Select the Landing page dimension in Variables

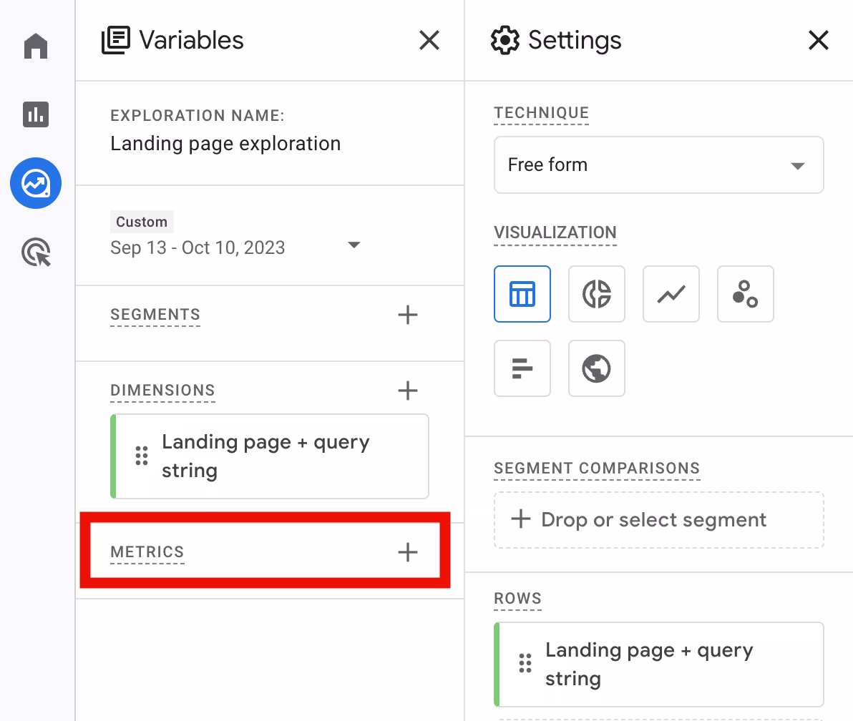tap(270, 456)
